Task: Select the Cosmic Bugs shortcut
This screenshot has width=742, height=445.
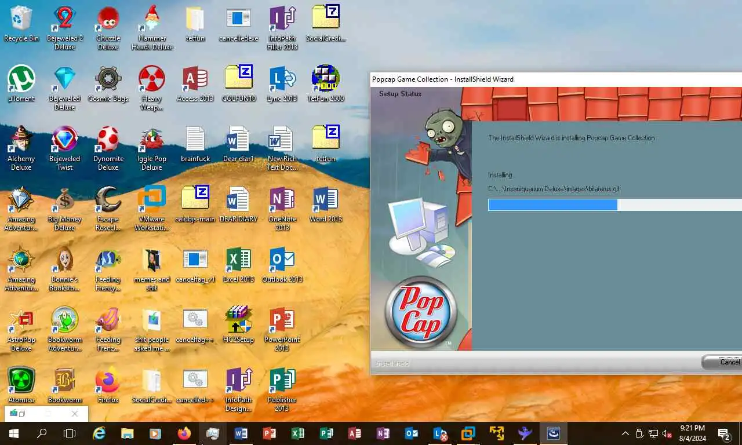Action: point(108,84)
